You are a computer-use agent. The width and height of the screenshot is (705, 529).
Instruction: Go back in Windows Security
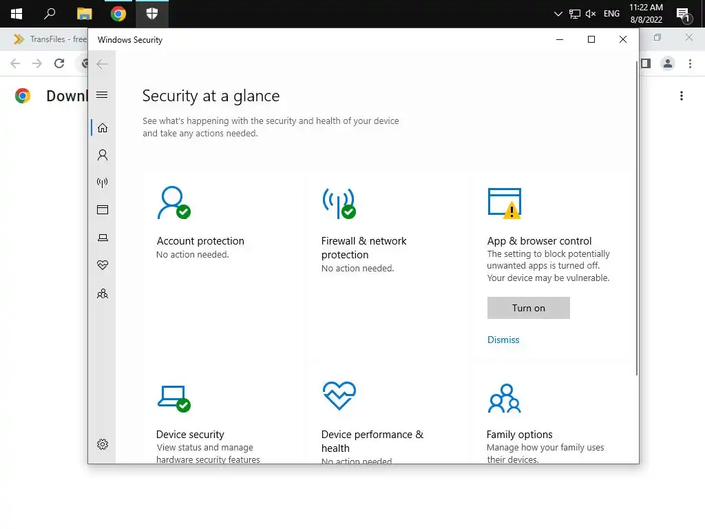102,64
